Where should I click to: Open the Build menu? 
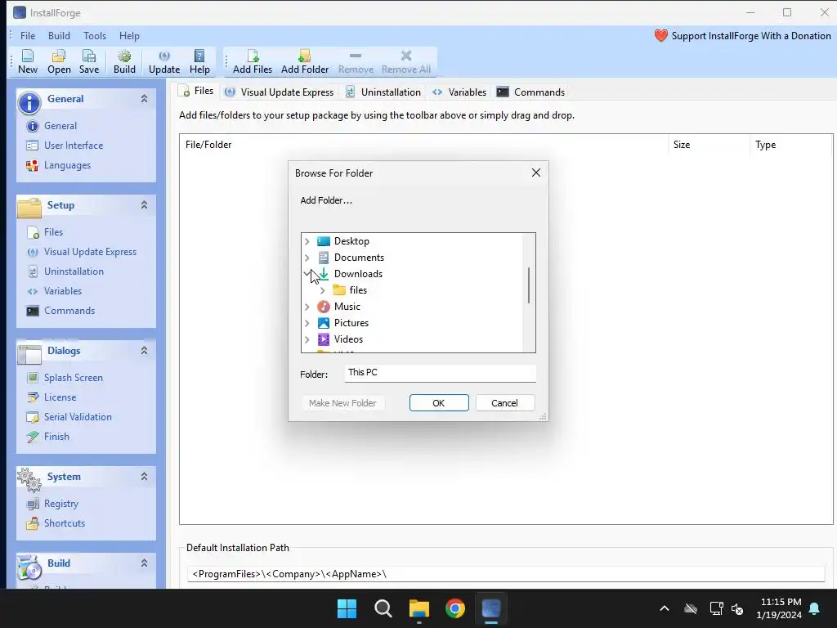point(59,36)
